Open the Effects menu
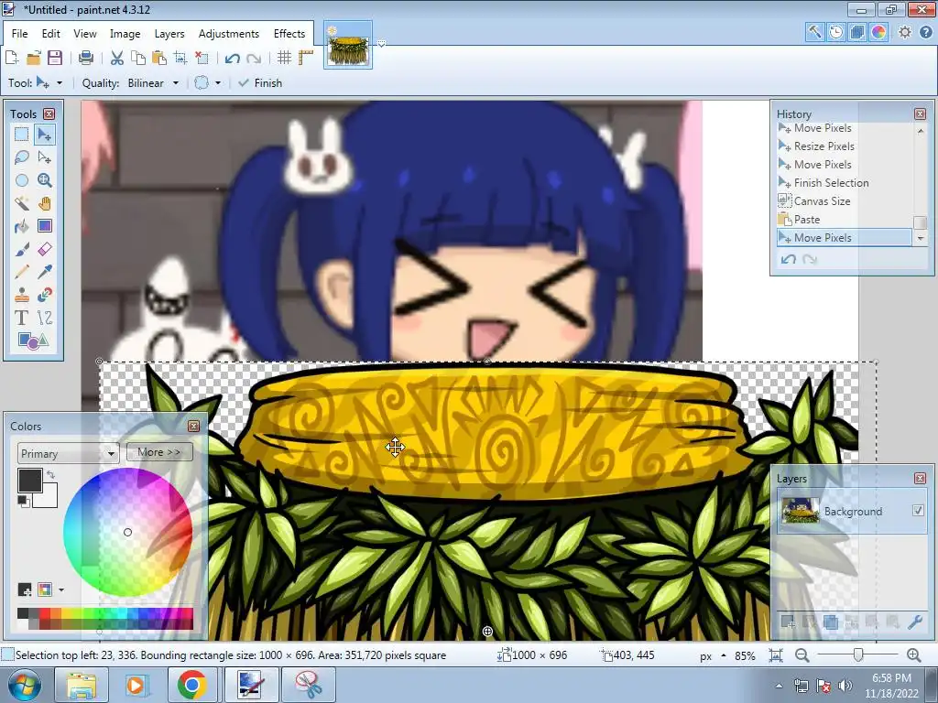Screen dimensions: 938x703 point(289,34)
